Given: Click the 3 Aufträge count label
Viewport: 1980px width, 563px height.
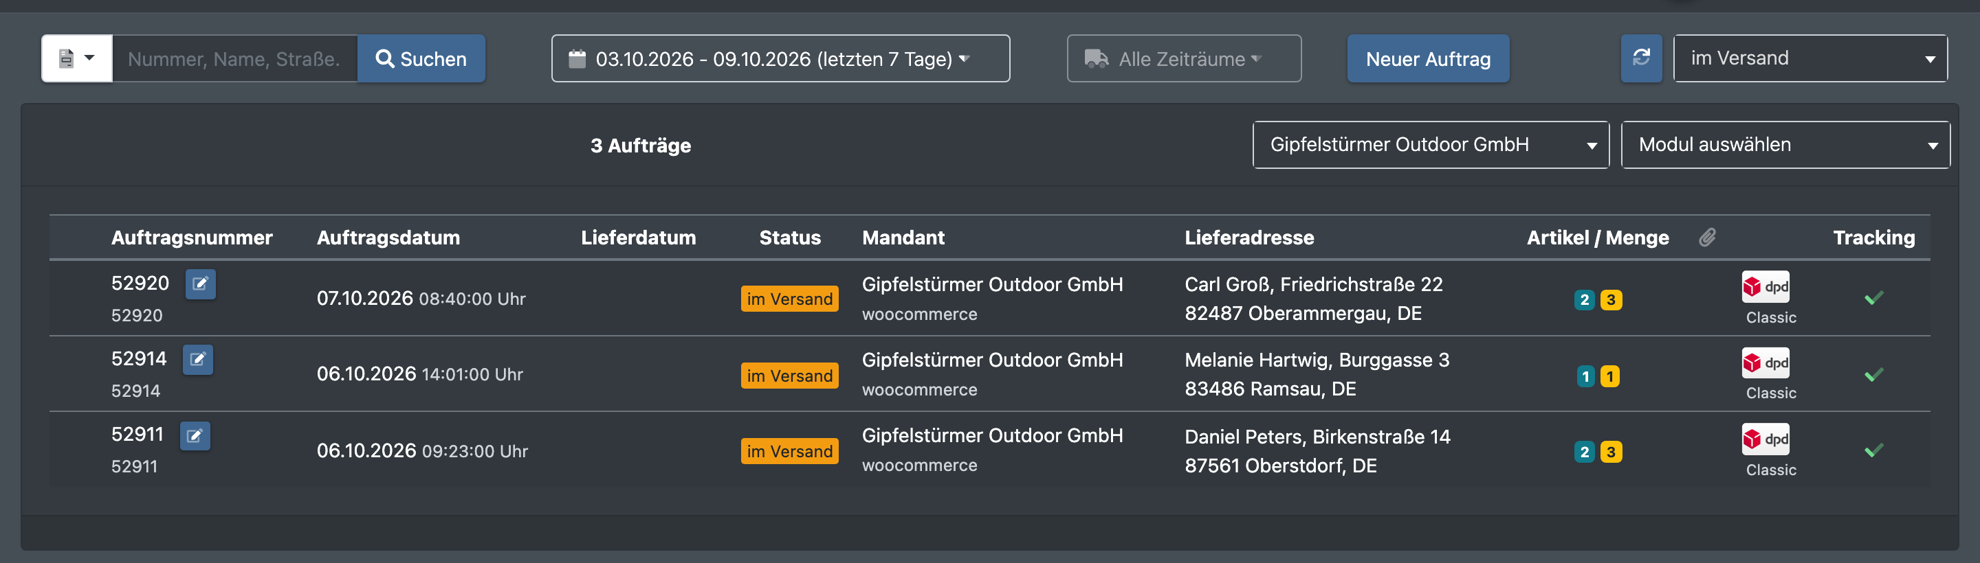Looking at the screenshot, I should 640,145.
